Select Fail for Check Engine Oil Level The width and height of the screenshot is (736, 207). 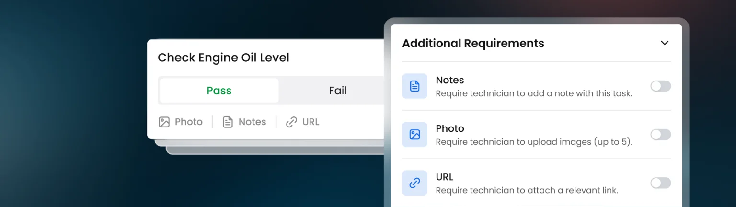[x=337, y=91]
